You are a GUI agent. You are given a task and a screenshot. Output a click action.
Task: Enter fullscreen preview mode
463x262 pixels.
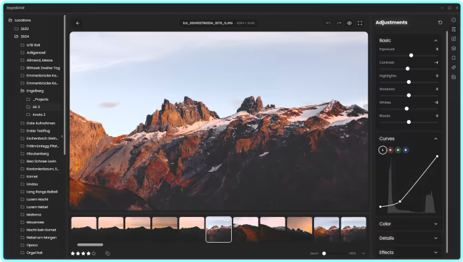[360, 23]
